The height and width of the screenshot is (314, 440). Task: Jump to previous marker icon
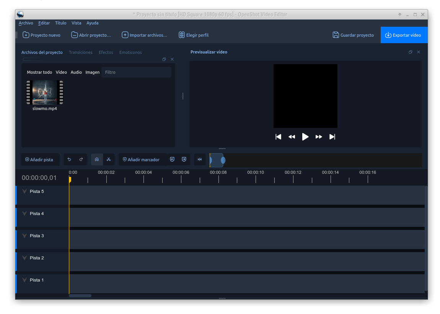[172, 159]
